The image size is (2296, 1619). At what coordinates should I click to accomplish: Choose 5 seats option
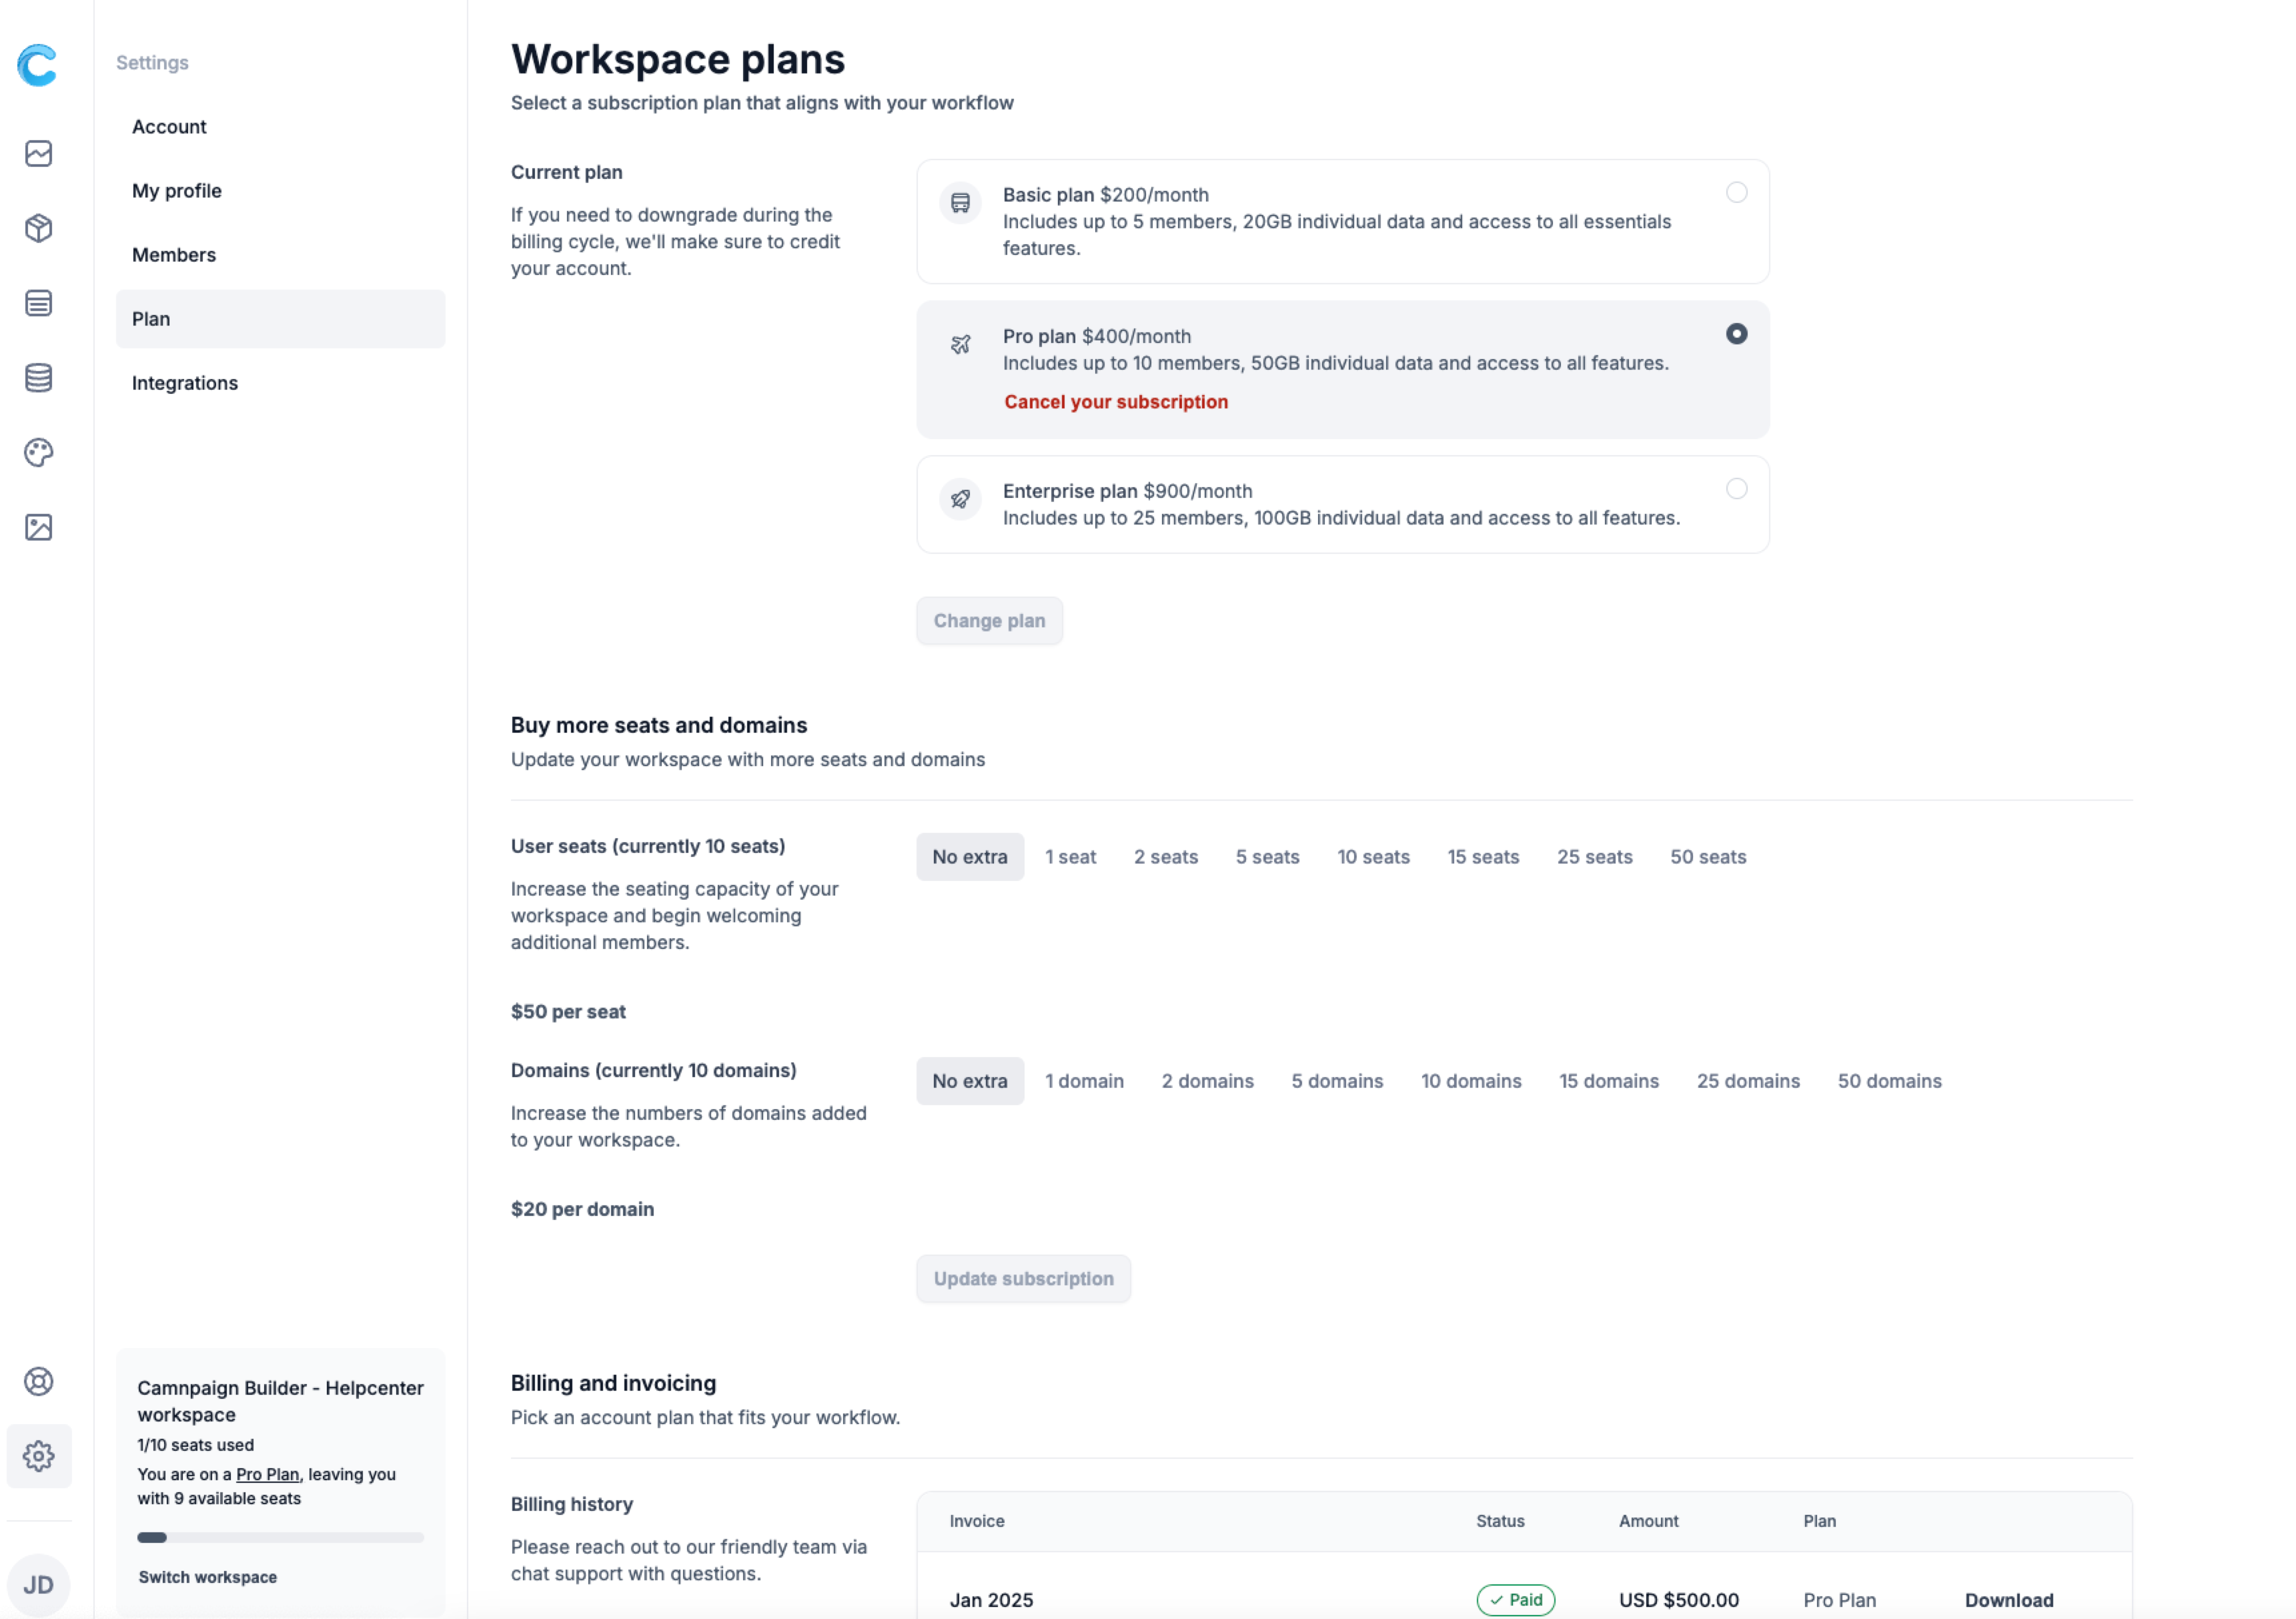[1266, 856]
